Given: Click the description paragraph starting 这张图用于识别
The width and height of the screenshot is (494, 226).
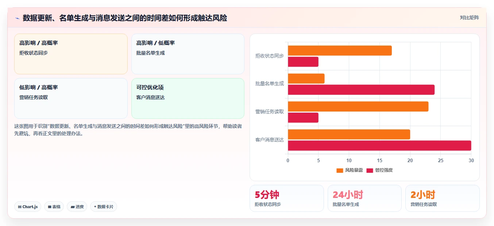Looking at the screenshot, I should 128,130.
